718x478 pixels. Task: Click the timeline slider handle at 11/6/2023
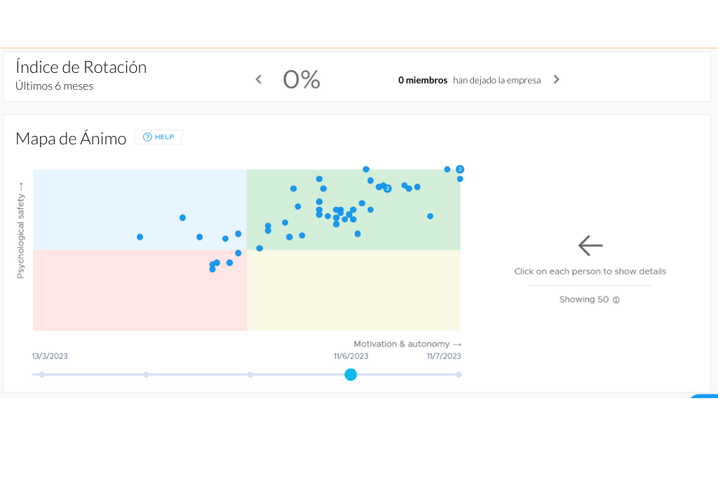point(351,375)
